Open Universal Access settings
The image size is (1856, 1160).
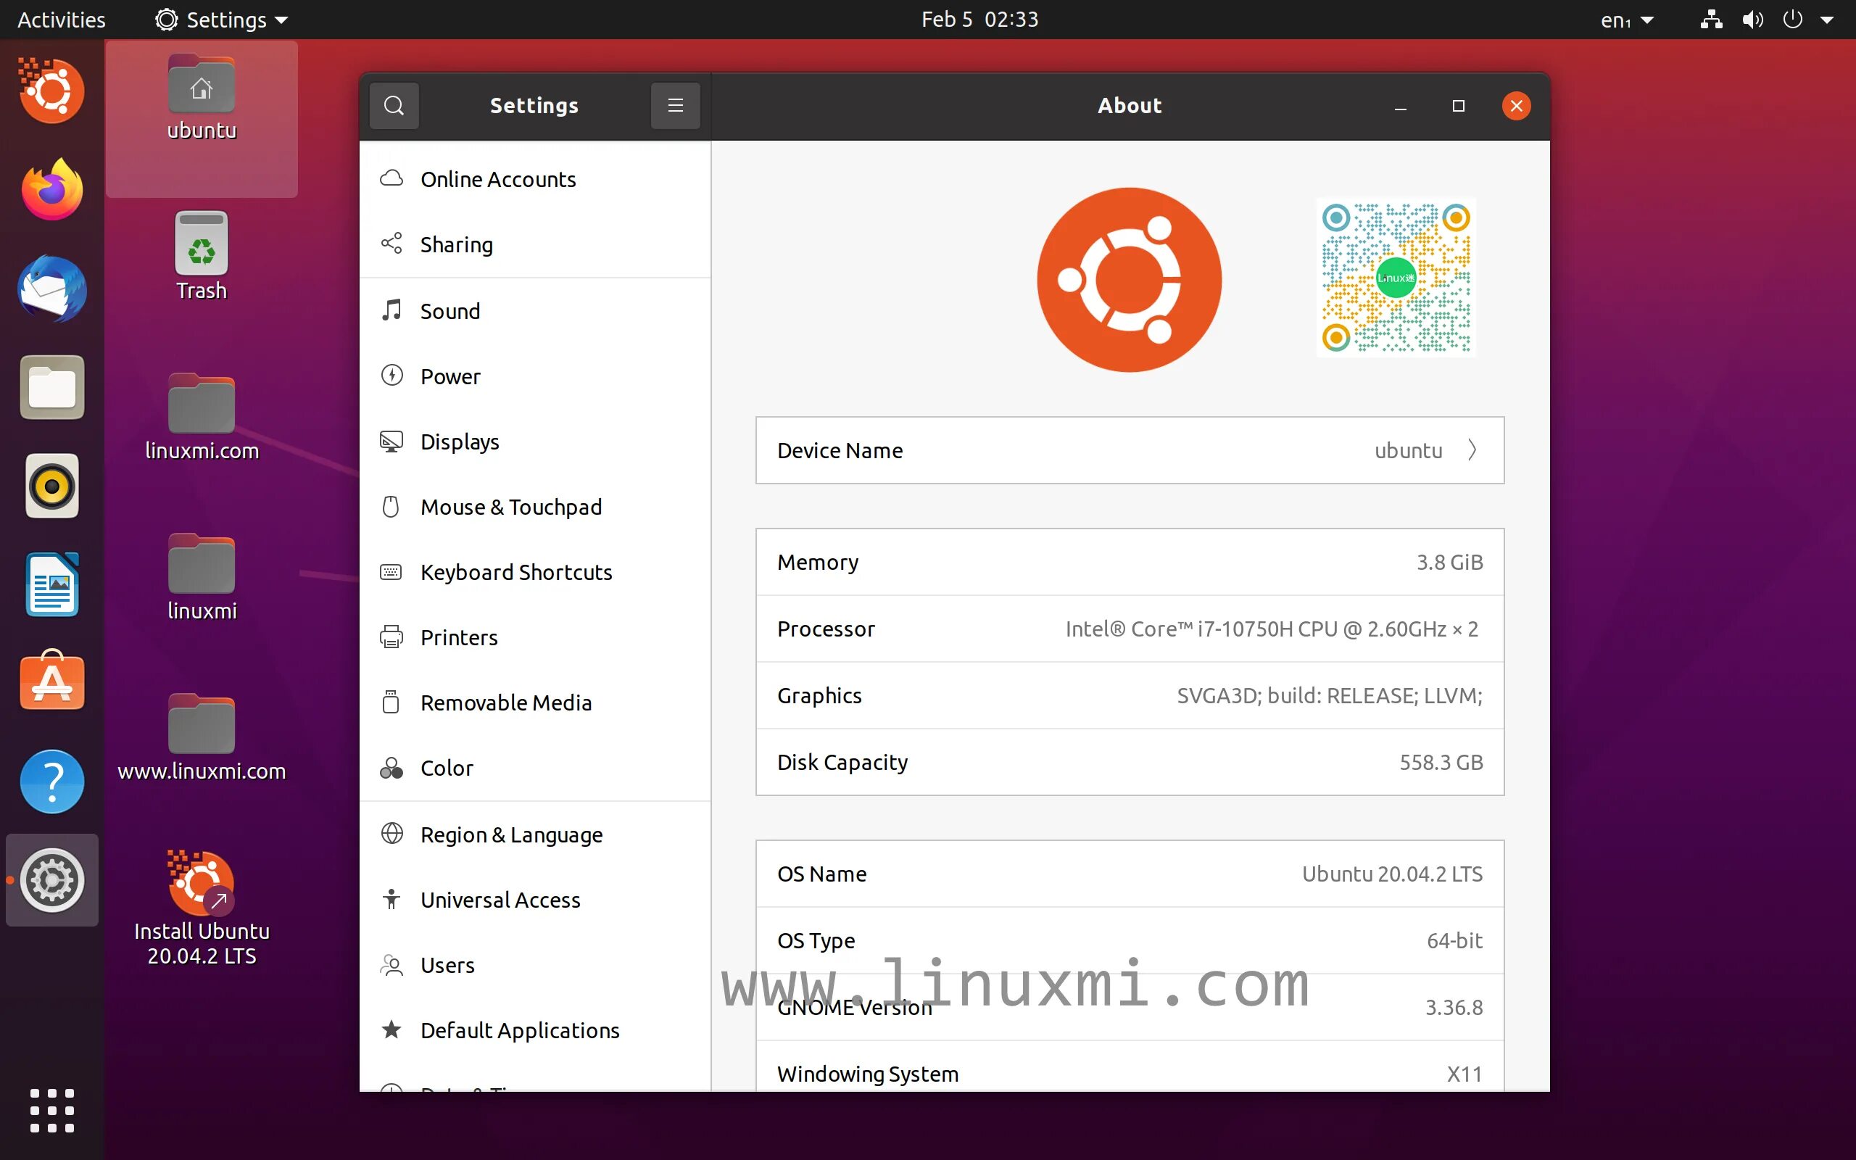500,899
